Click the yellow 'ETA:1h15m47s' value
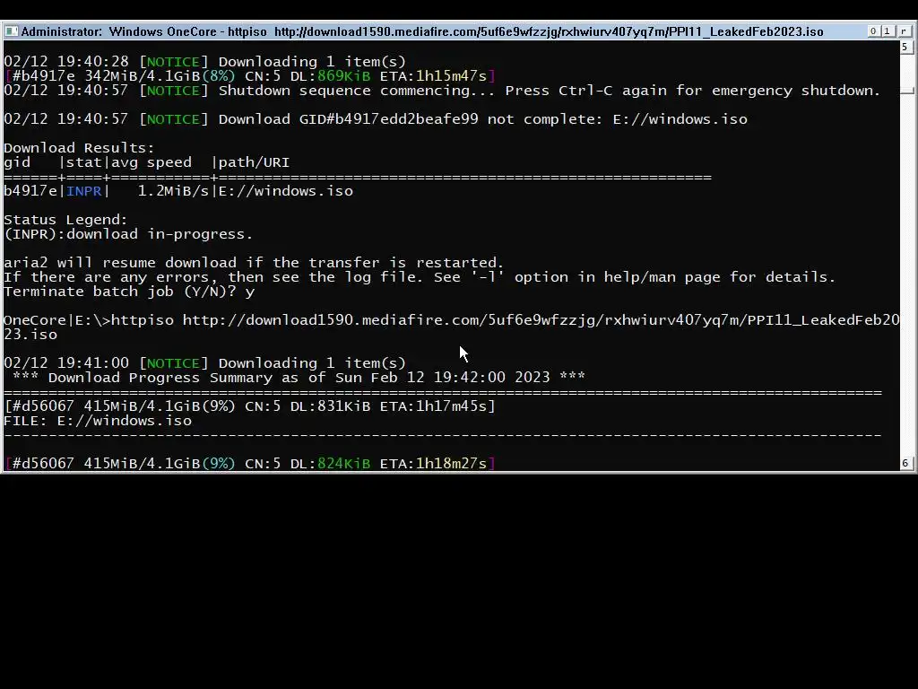 pos(433,76)
